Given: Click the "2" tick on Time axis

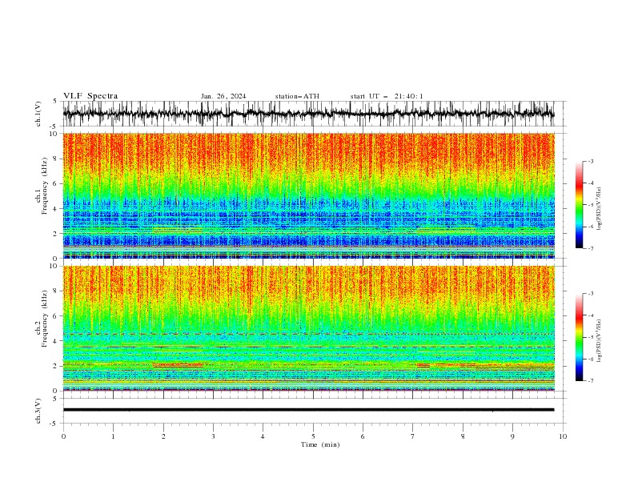Looking at the screenshot, I should tap(163, 436).
